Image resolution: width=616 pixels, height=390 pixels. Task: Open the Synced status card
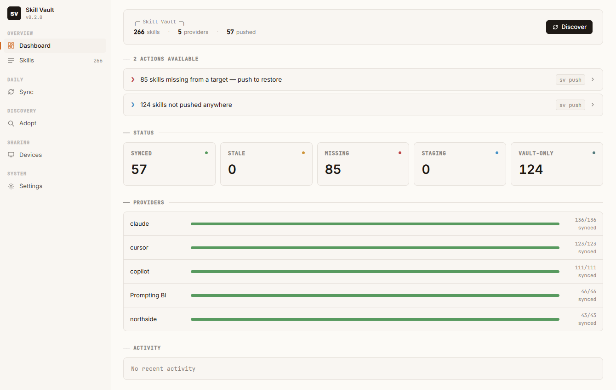[x=169, y=164]
